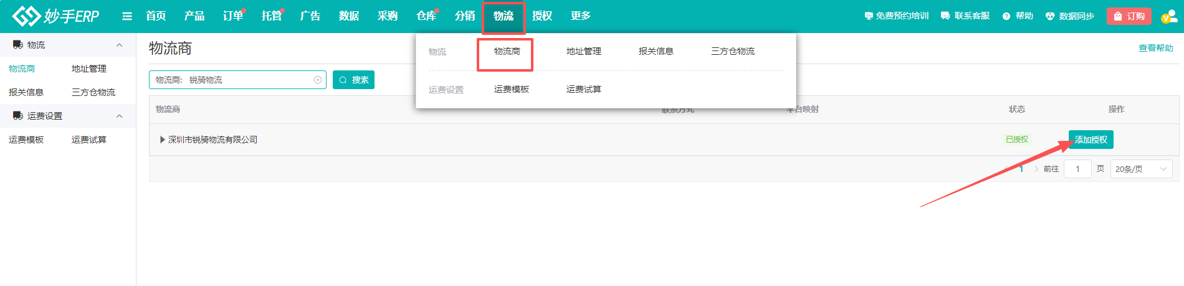Image resolution: width=1184 pixels, height=286 pixels.
Task: Click the 添加授权 button
Action: point(1091,140)
